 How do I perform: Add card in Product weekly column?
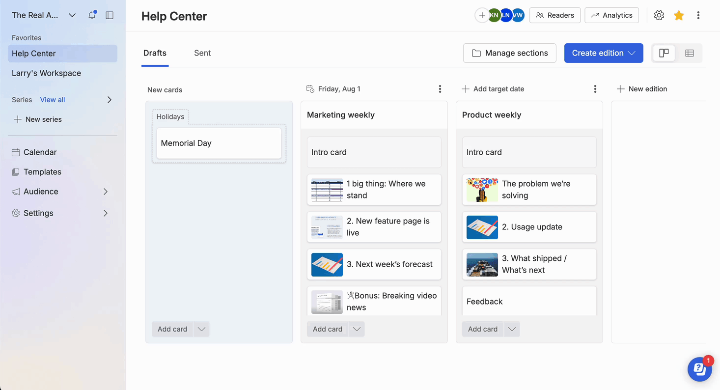pyautogui.click(x=483, y=329)
